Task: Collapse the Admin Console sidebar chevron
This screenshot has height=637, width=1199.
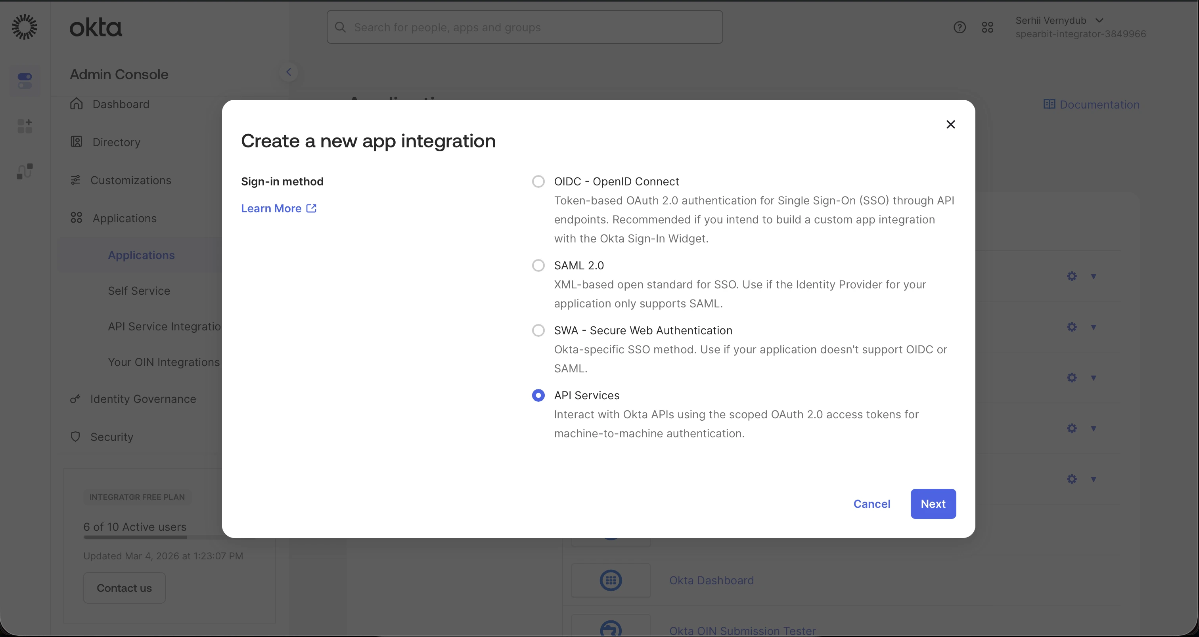Action: (289, 72)
